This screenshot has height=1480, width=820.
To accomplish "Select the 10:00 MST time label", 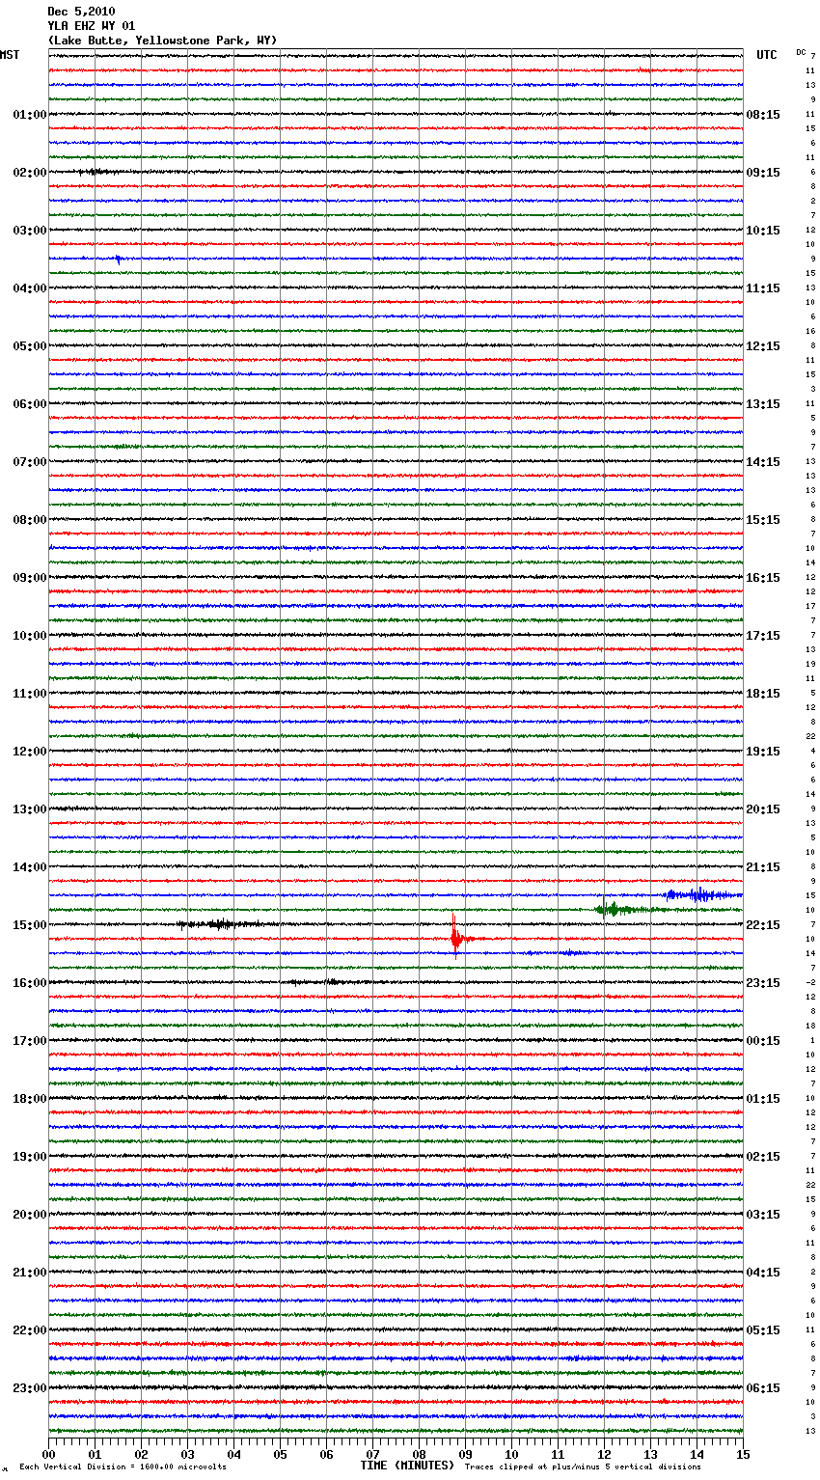I will tap(30, 636).
